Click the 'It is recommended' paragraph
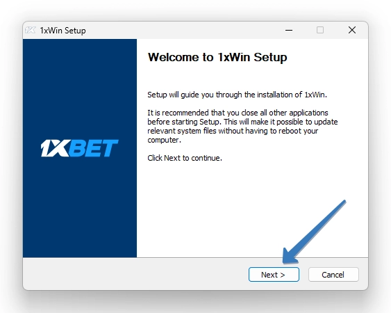Viewport: 391px width, 313px height. pos(242,126)
